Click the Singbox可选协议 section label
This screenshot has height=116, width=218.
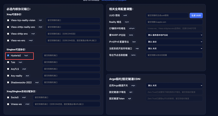tap(16, 50)
